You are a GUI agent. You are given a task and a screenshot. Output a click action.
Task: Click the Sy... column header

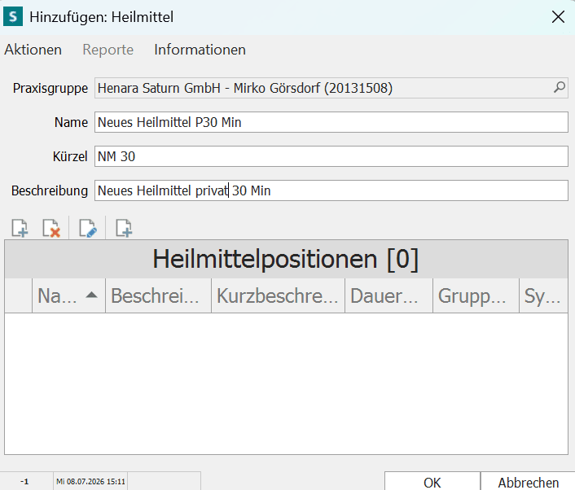544,295
